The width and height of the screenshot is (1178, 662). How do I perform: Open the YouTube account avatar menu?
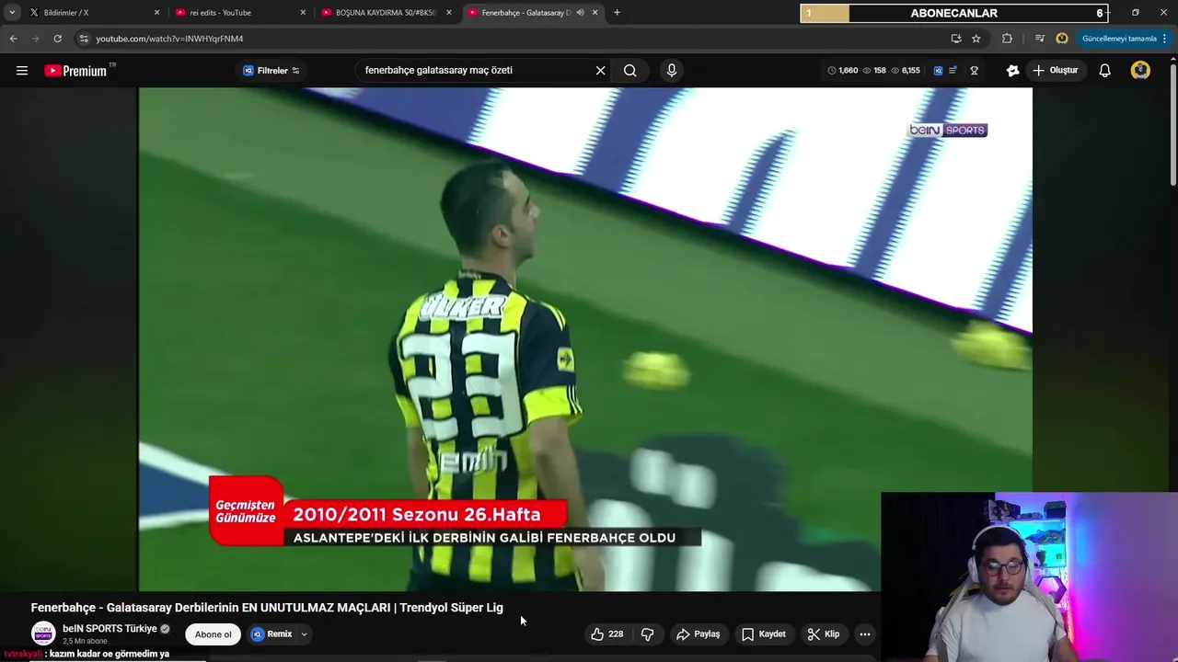[x=1140, y=71]
